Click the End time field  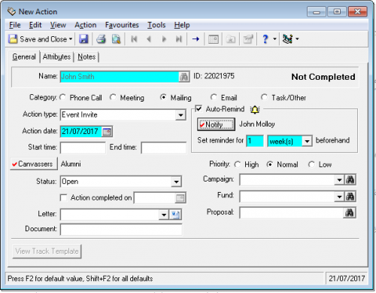point(163,148)
